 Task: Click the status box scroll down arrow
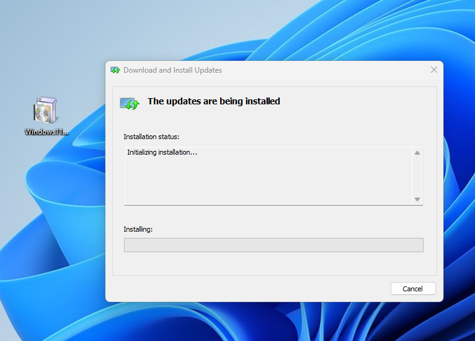click(417, 199)
